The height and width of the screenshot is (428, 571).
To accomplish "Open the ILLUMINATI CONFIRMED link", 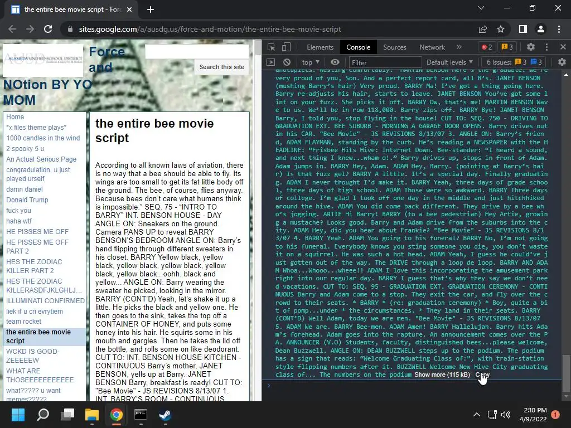I will point(45,300).
